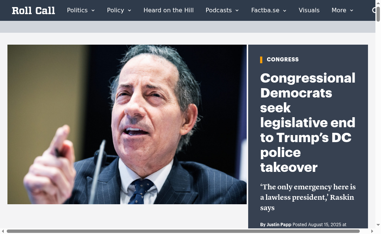
Task: Open the CONGRESS category link
Action: coord(283,60)
